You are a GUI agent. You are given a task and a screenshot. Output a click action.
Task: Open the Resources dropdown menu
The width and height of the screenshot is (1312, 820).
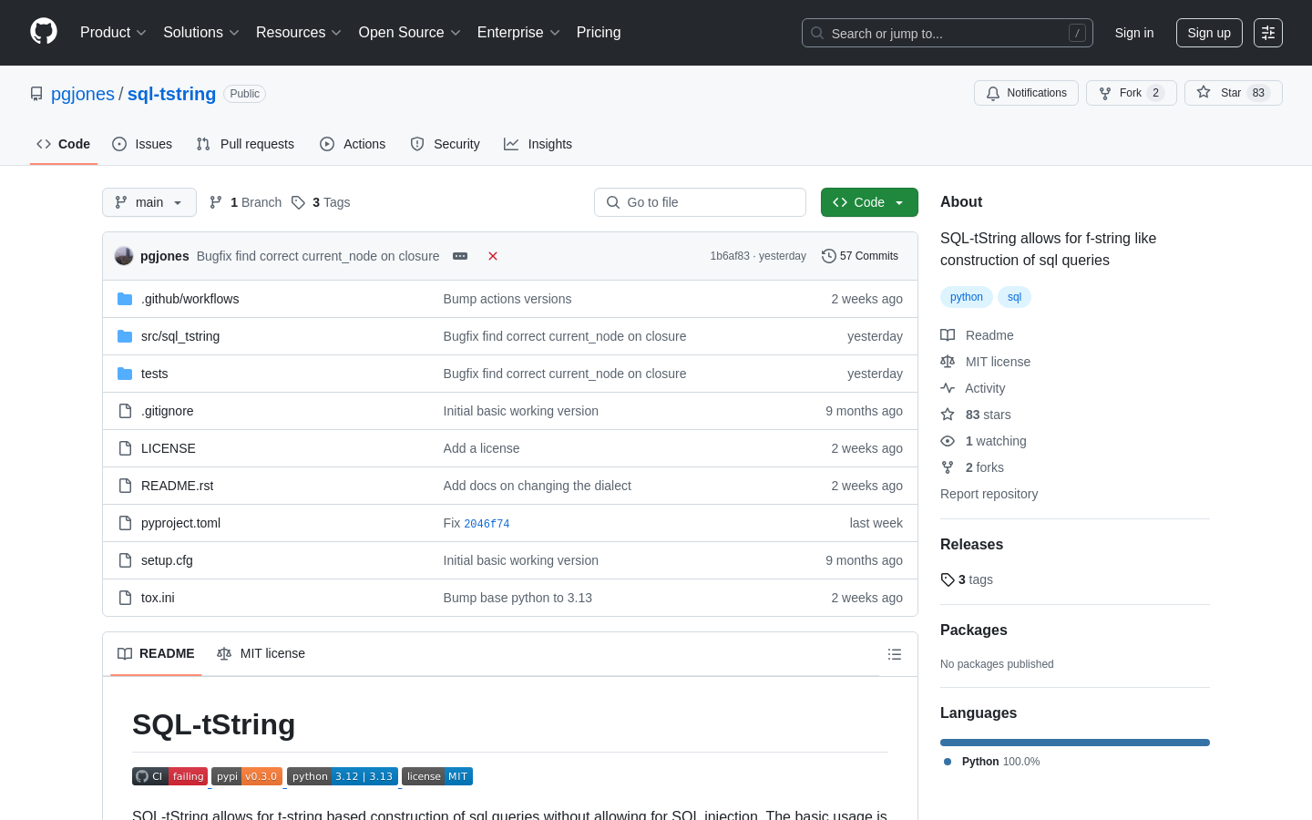tap(299, 33)
